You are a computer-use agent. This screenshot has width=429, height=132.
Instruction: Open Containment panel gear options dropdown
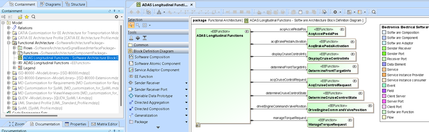[x=118, y=17]
